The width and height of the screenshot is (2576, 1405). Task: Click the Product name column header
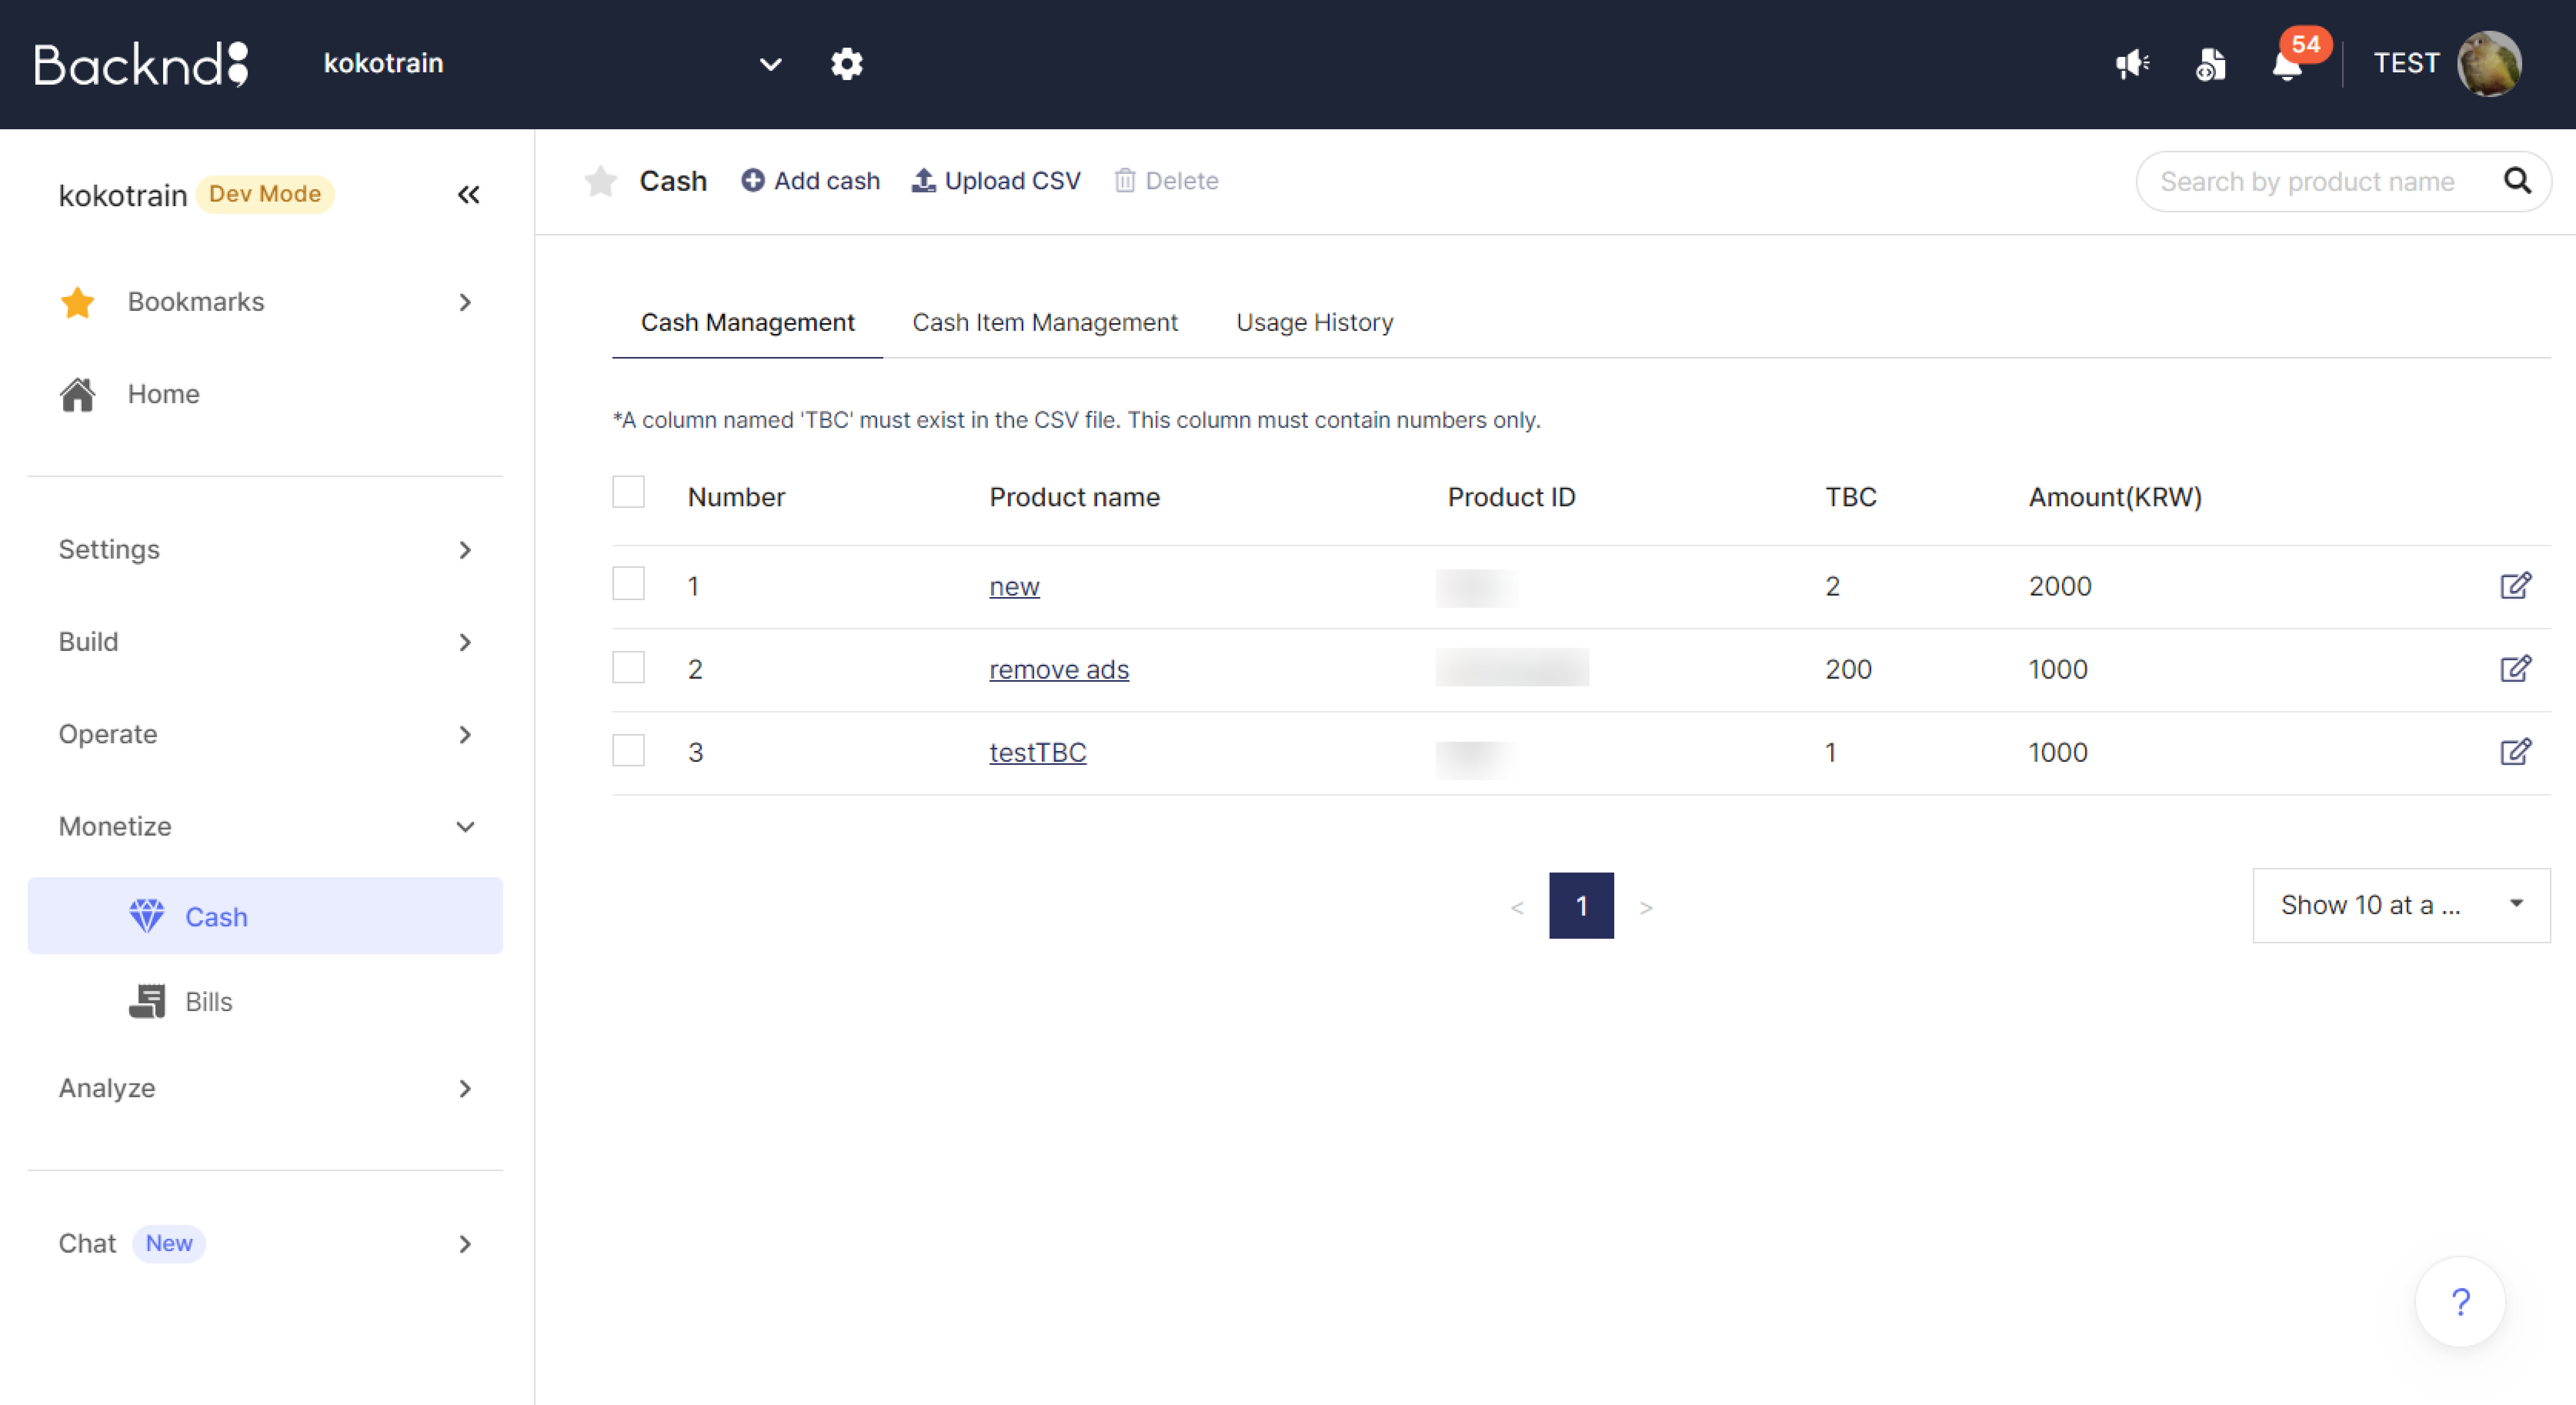[1074, 497]
